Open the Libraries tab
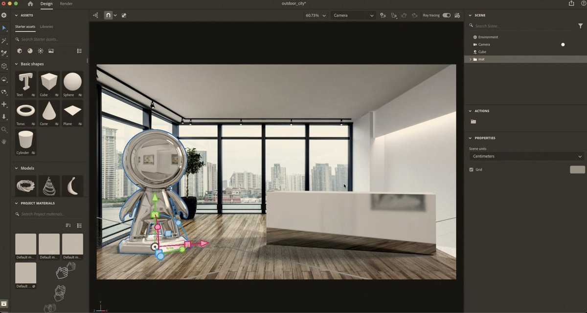The image size is (587, 313). click(46, 26)
